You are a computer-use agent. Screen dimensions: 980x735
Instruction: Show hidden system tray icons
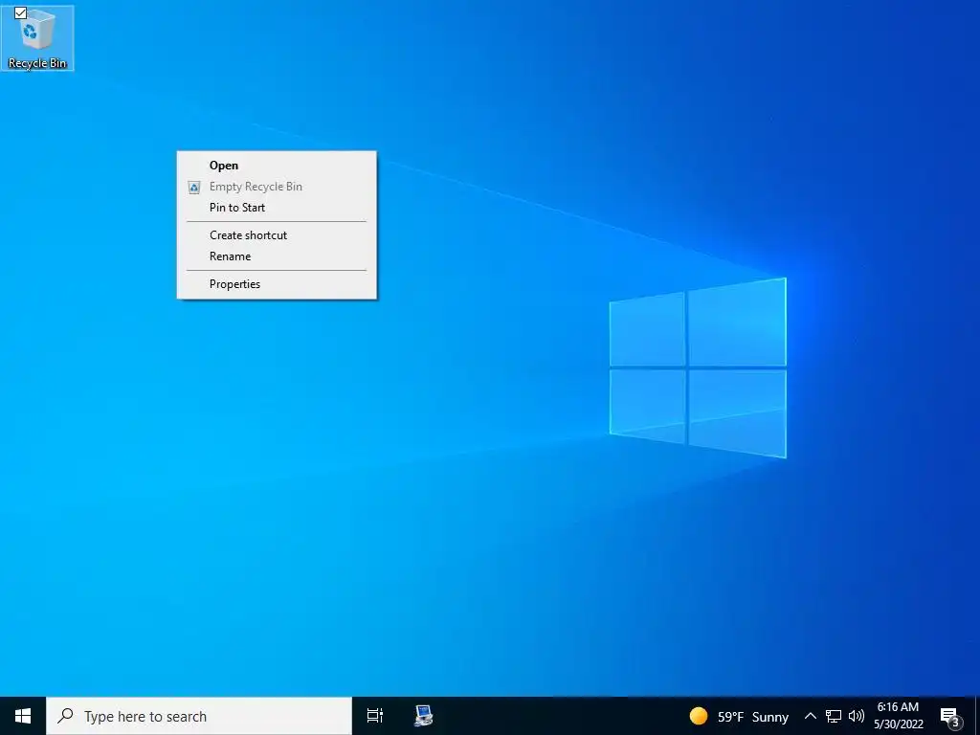(810, 716)
